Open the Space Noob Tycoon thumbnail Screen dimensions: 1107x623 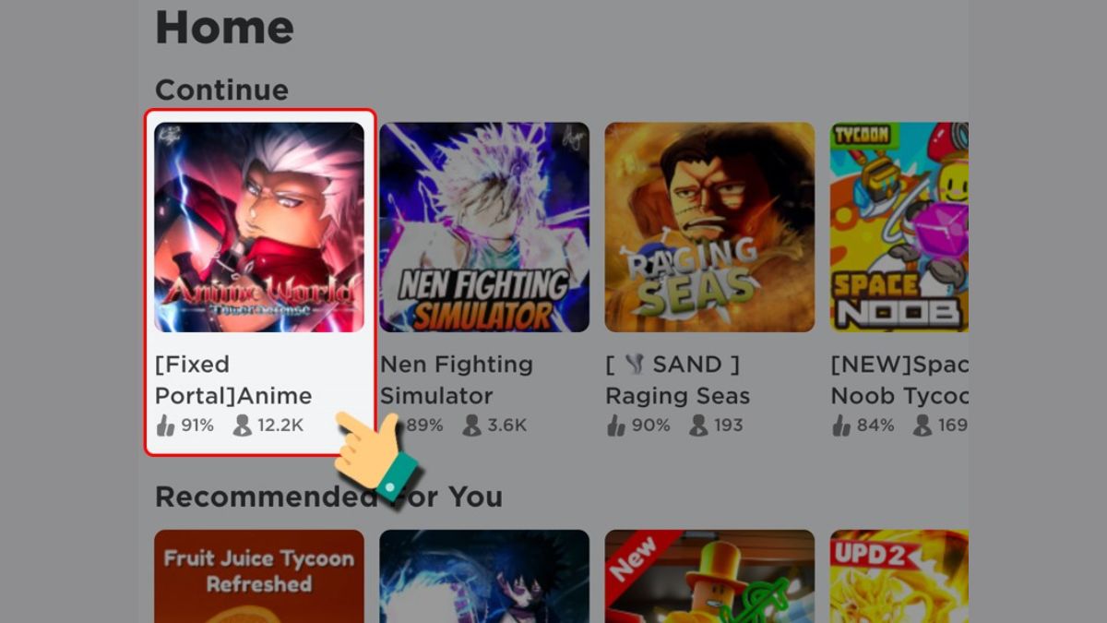coord(899,227)
